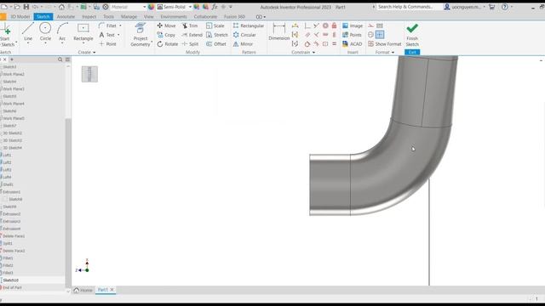Viewport: 545px width, 306px height.
Task: Toggle Sketch8 visibility checkbox in browser
Action: pyautogui.click(x=5, y=199)
